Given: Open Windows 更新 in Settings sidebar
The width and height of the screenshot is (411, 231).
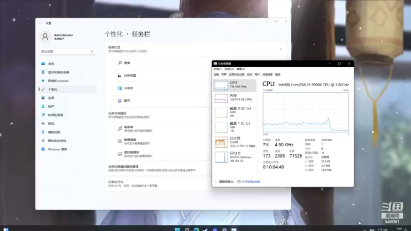Looking at the screenshot, I should pos(67,149).
